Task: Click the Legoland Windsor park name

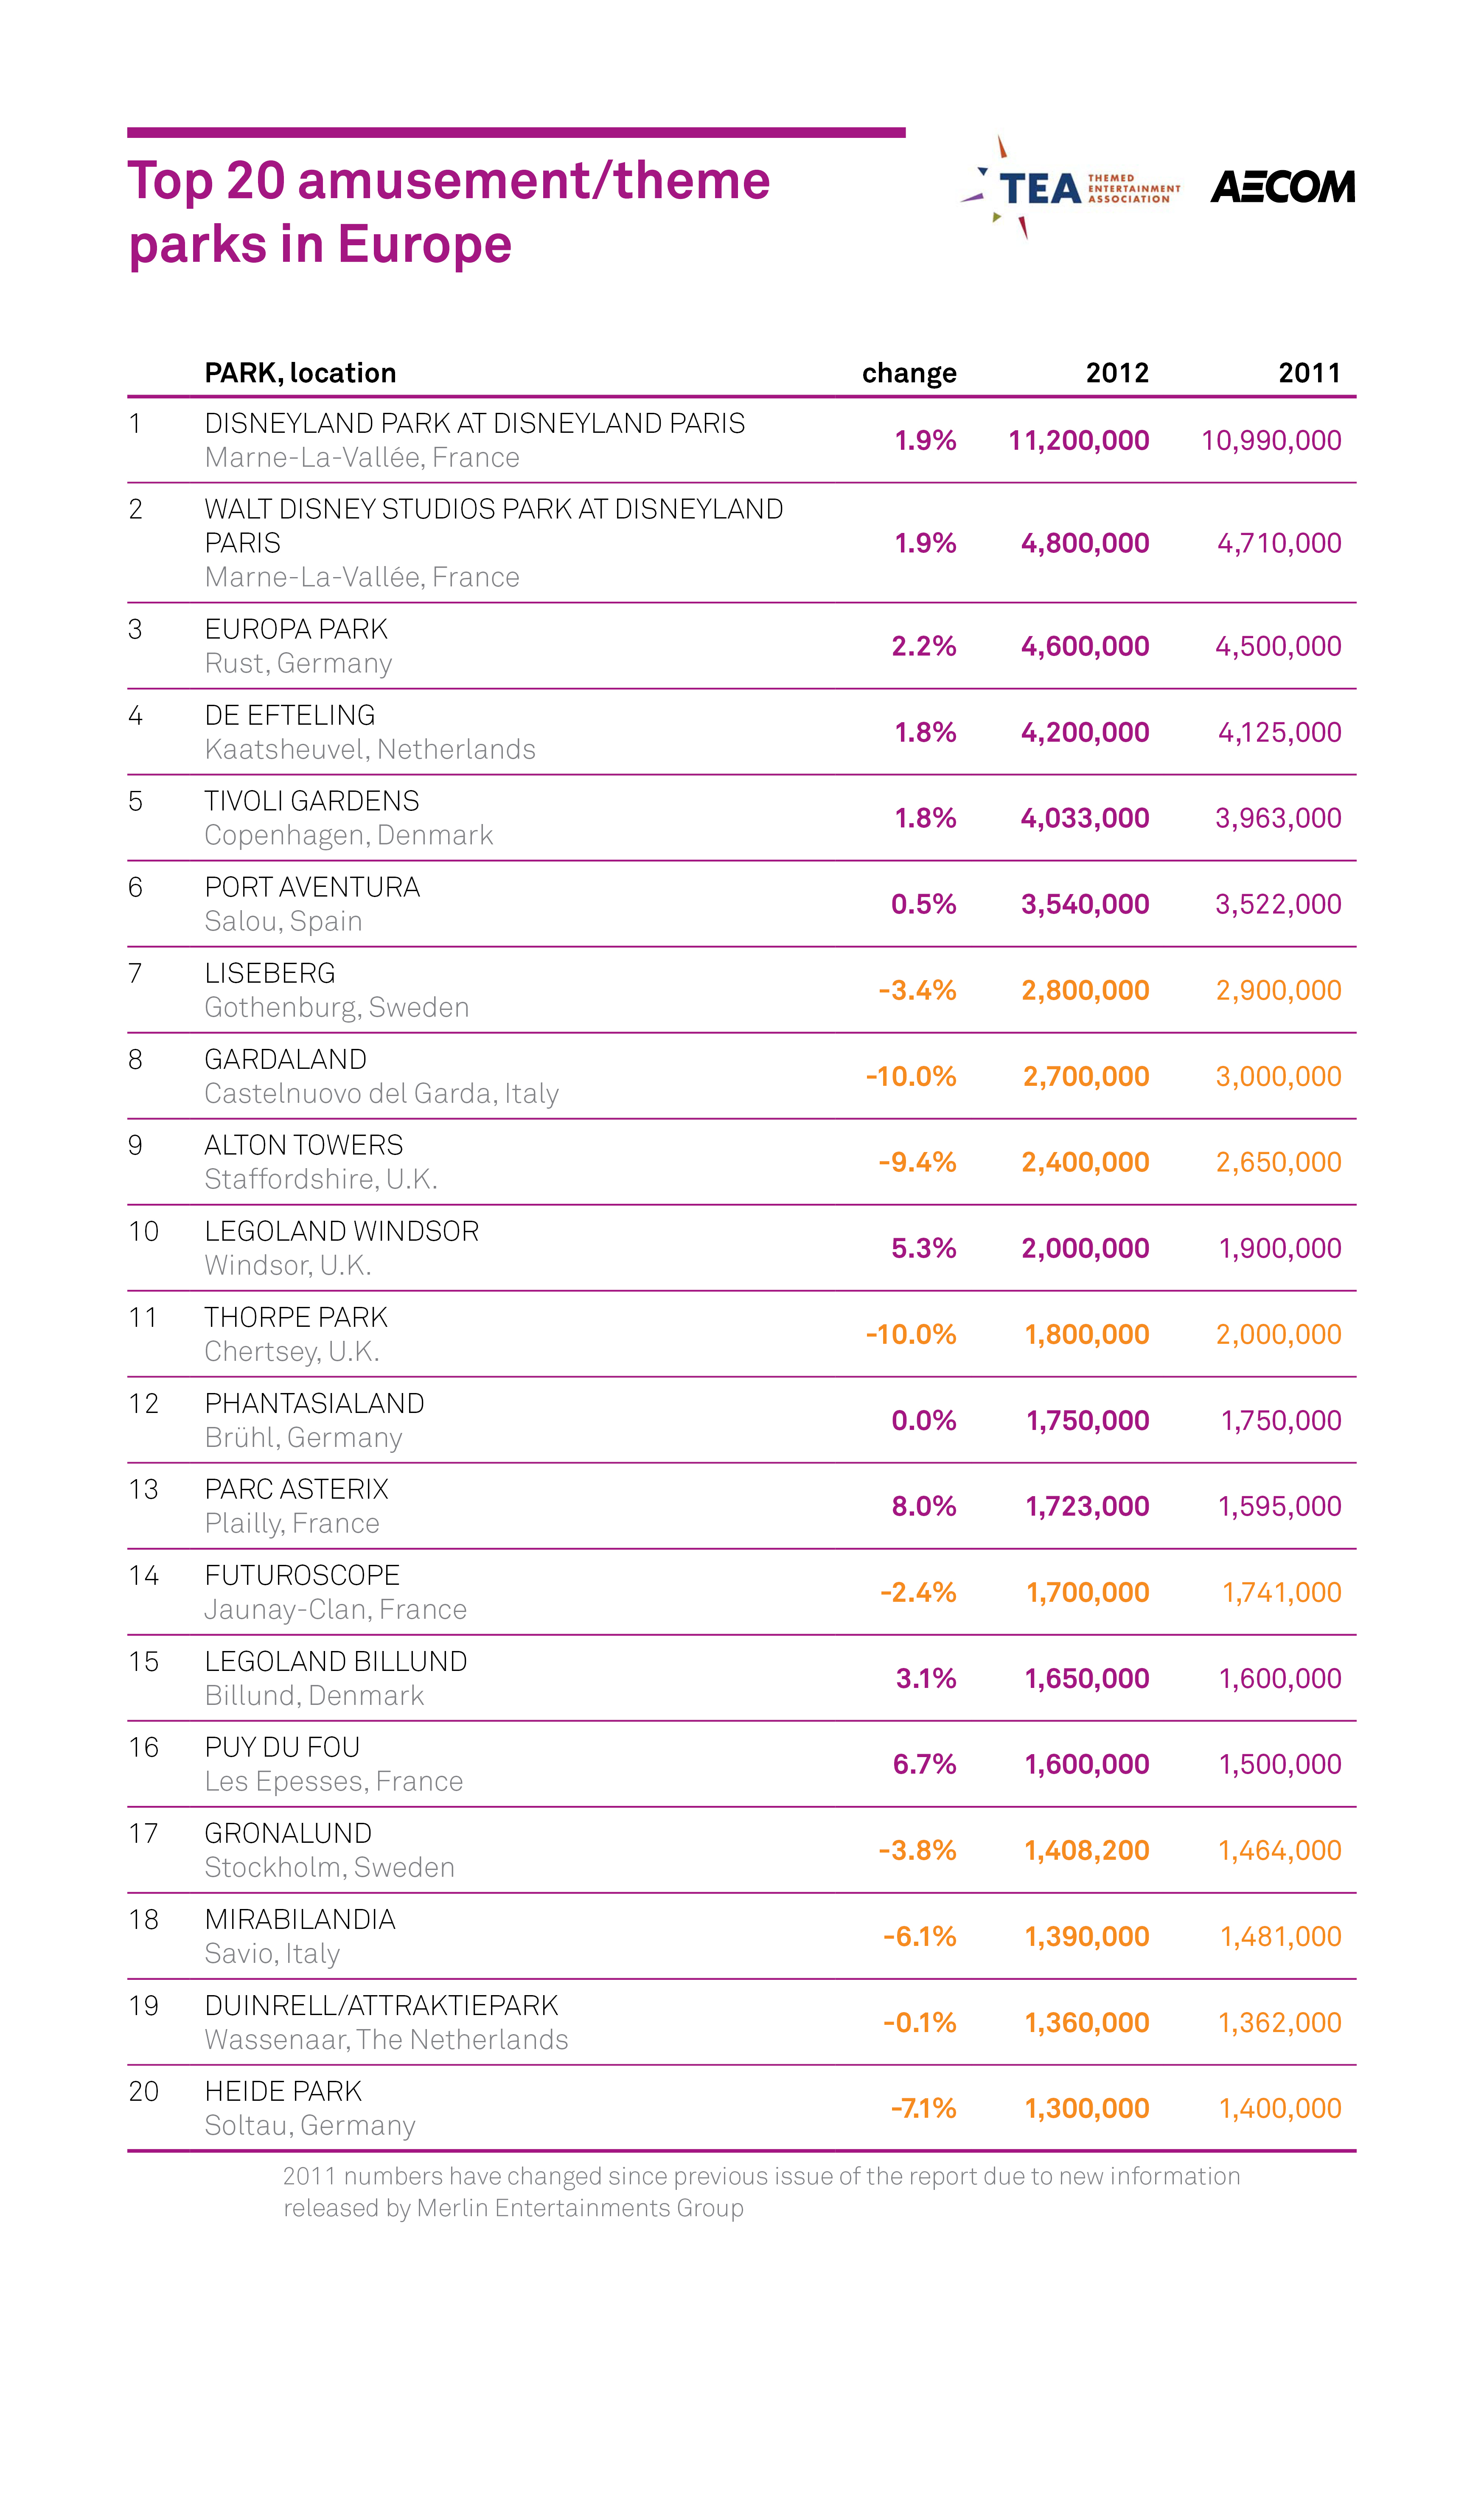Action: 341,1231
